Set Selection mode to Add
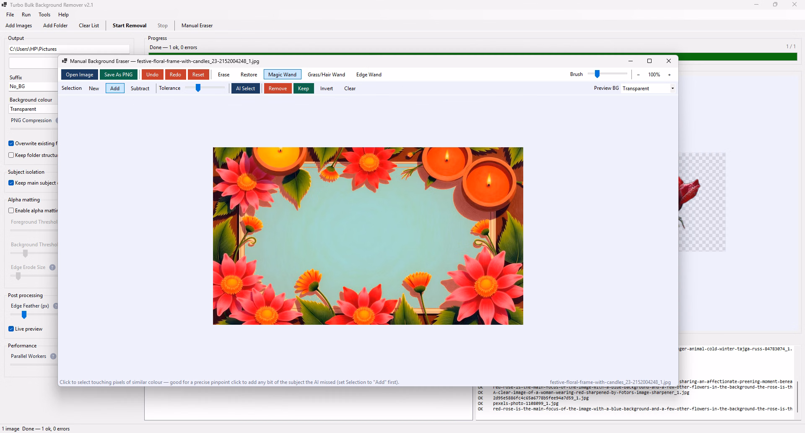This screenshot has height=433, width=805. pos(115,89)
